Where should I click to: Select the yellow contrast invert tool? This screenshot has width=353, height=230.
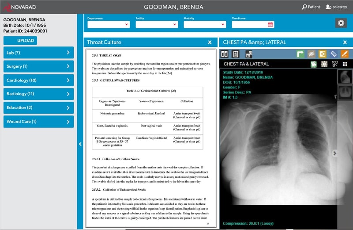323,54
